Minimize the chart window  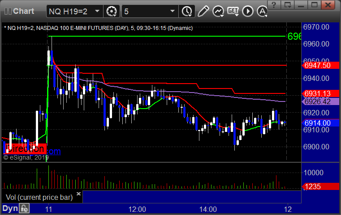(301, 4)
